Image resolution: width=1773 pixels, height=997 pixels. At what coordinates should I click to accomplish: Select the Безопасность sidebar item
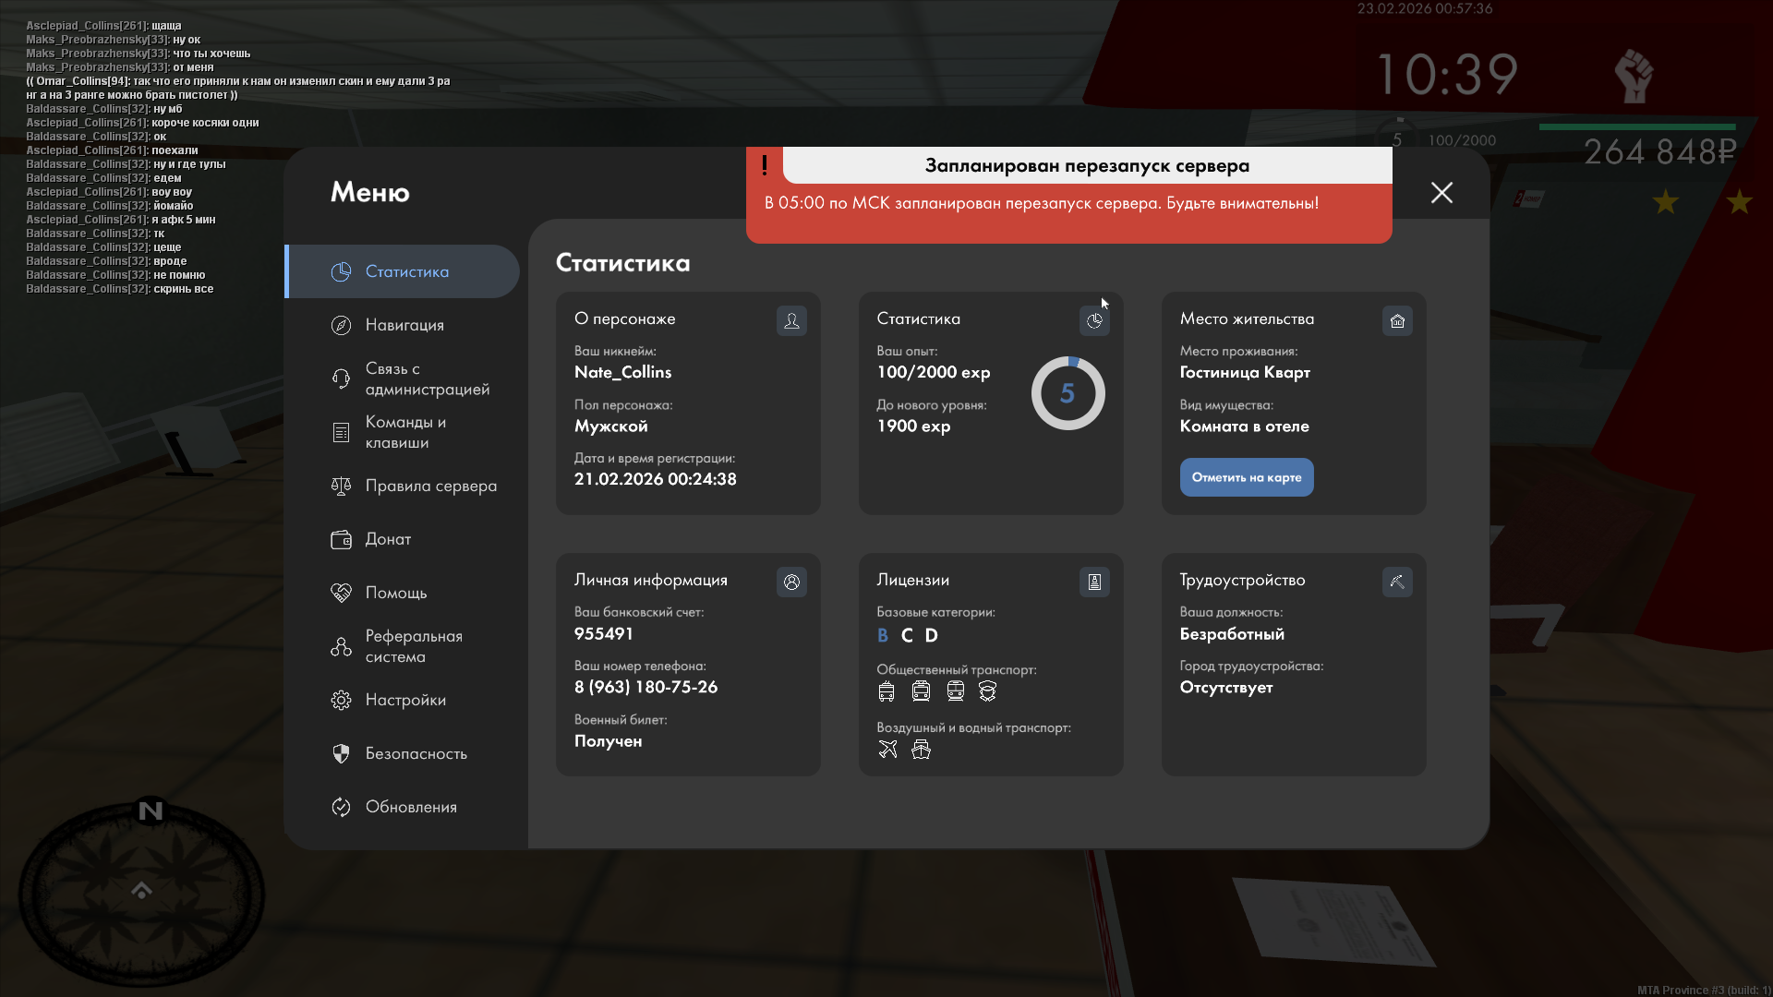[x=416, y=753]
